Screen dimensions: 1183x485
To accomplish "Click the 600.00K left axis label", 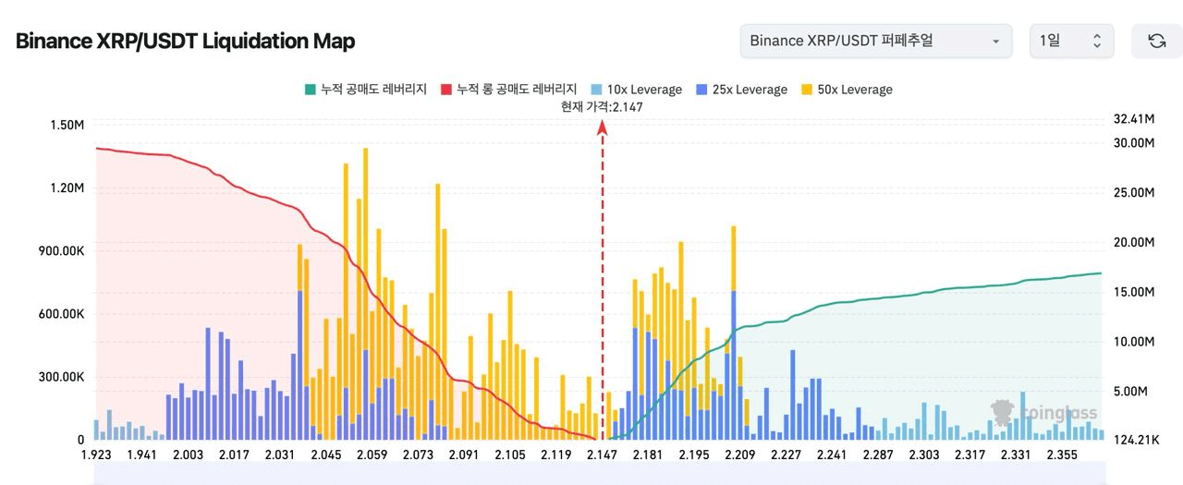I will 62,314.
